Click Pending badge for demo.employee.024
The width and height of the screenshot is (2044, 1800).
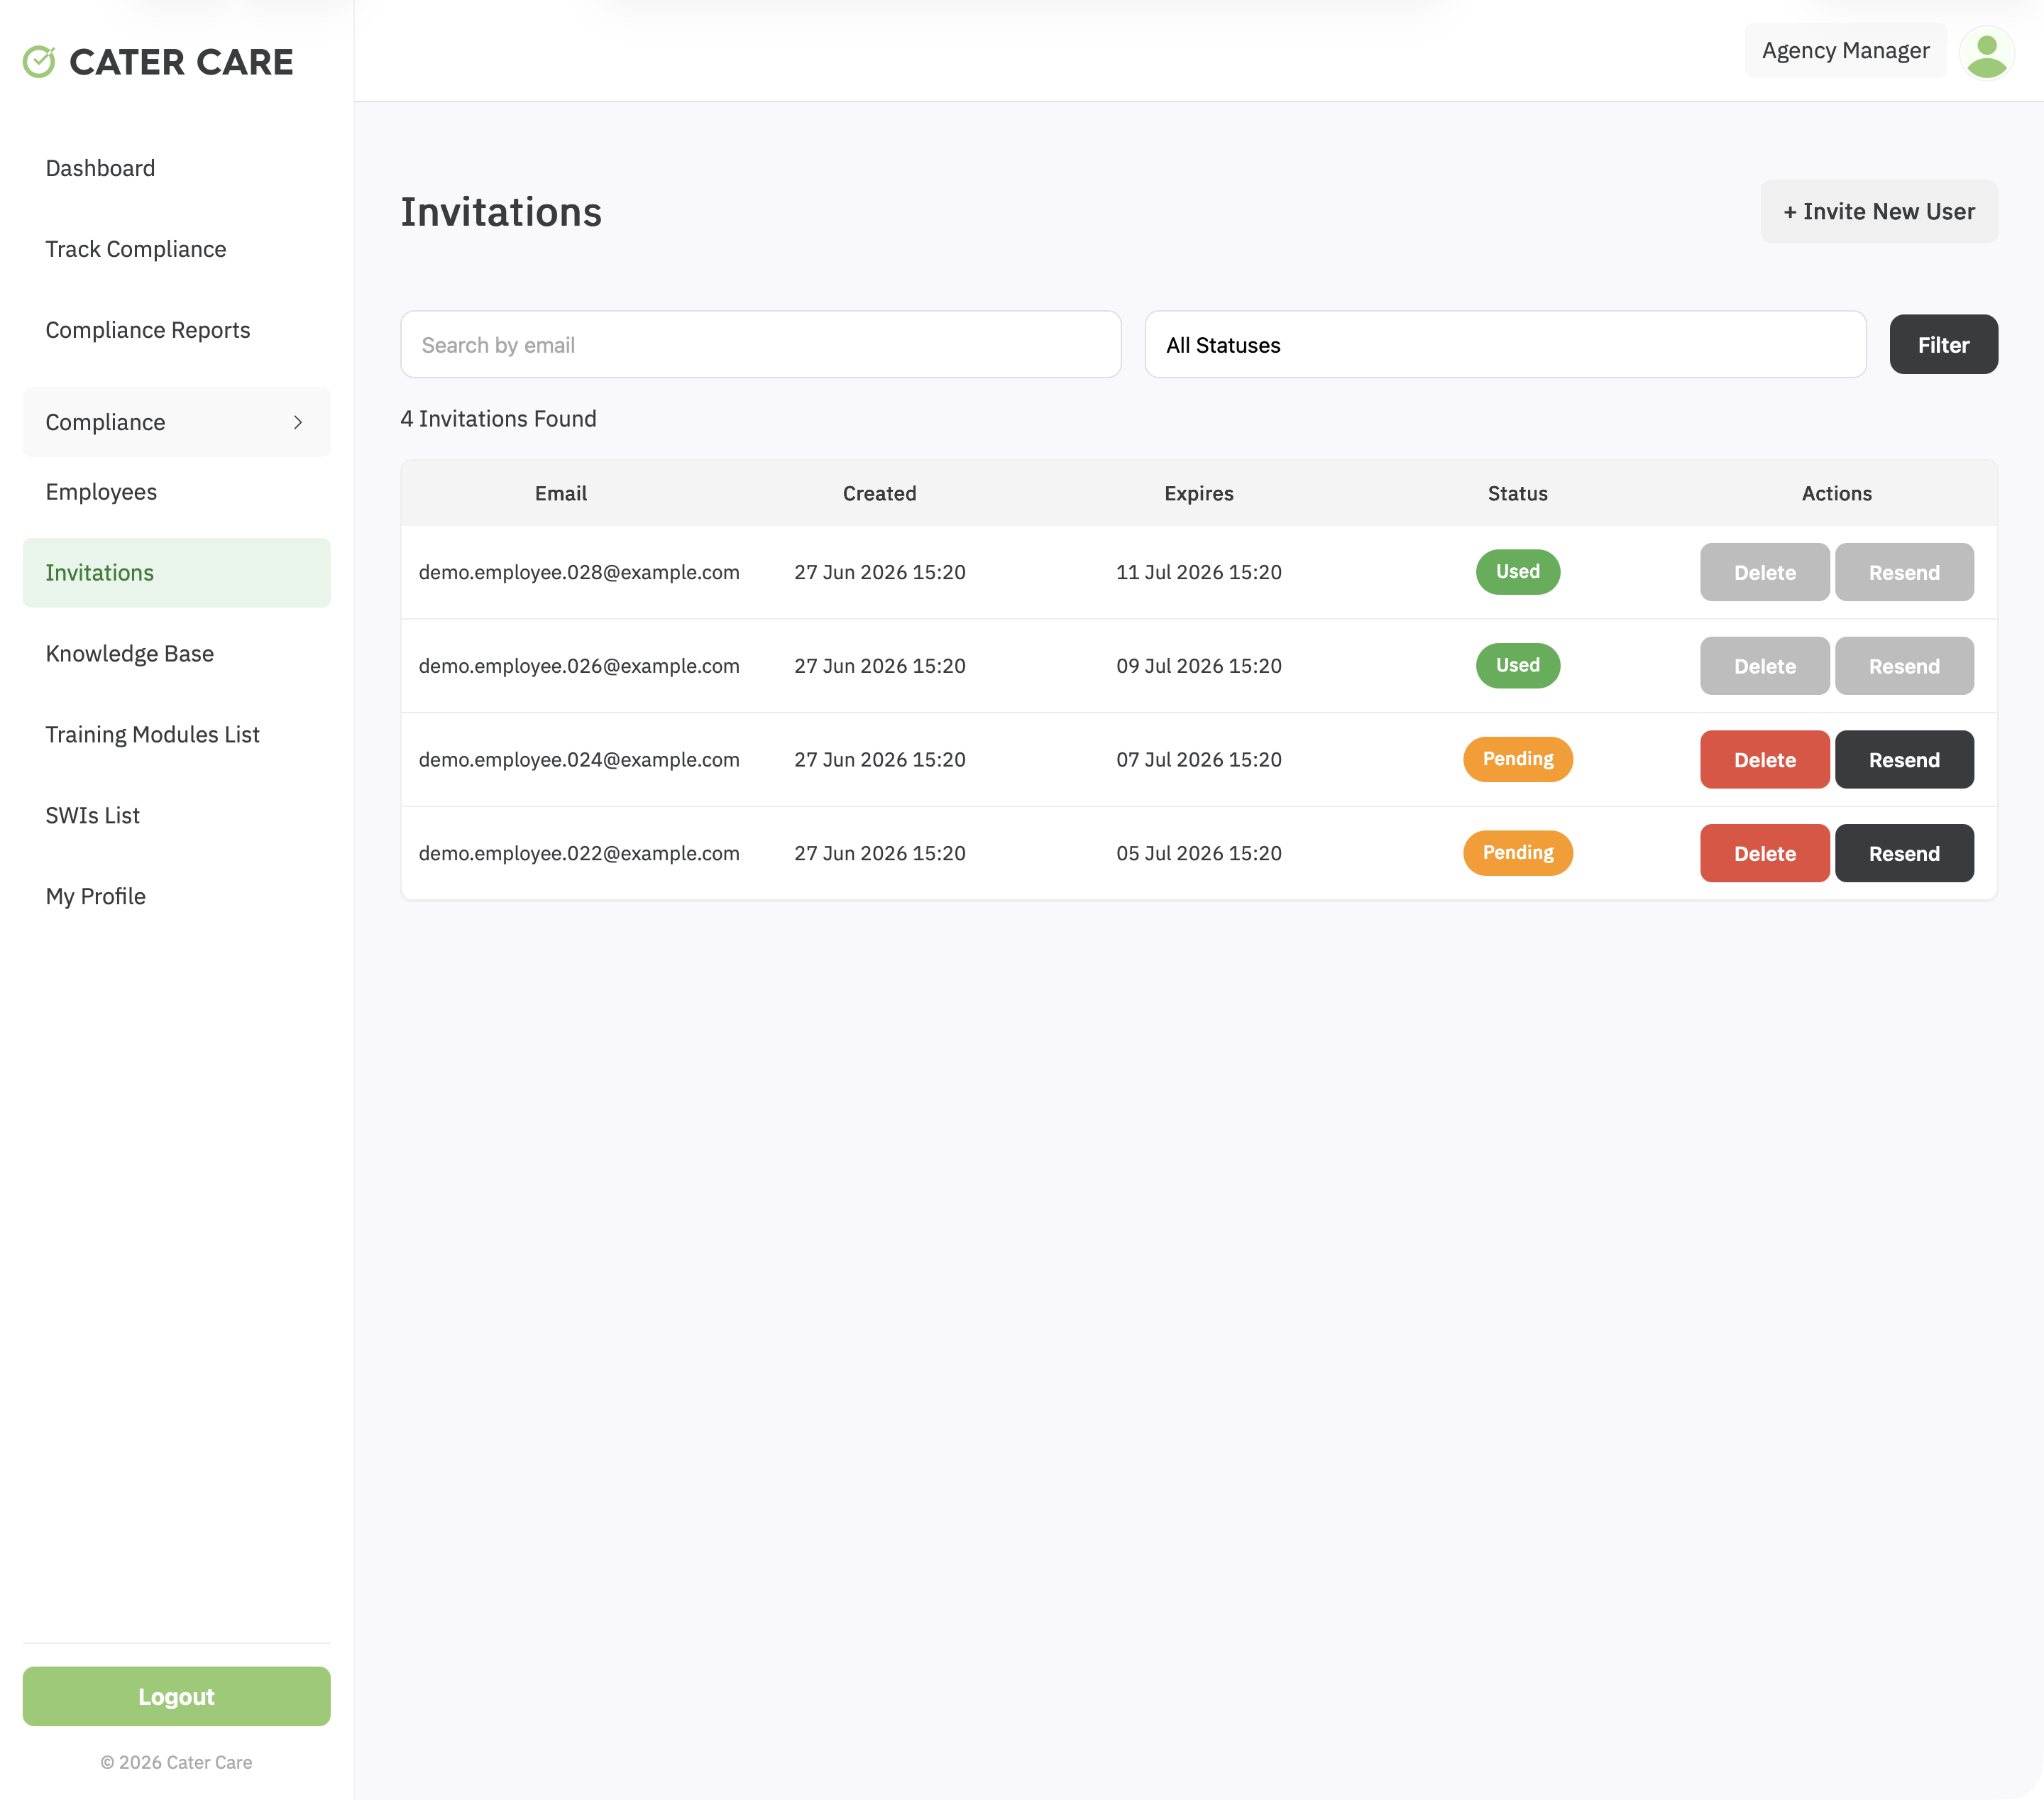1517,759
